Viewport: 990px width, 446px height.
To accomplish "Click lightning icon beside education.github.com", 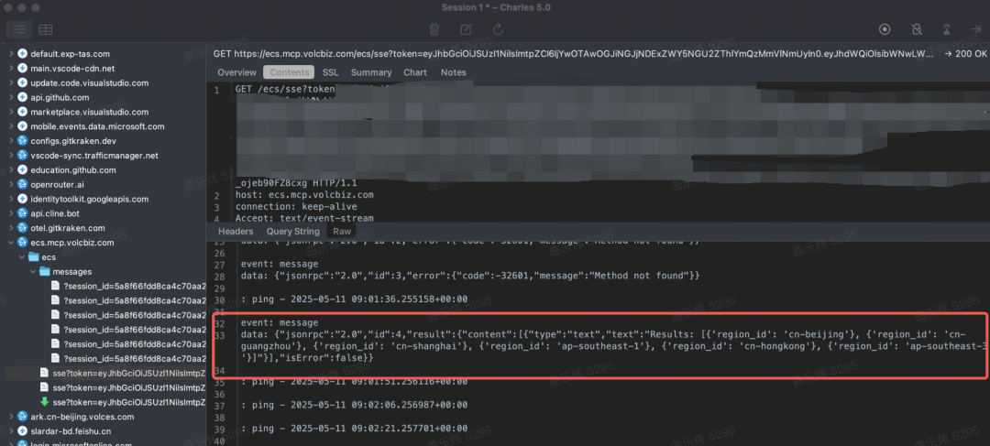I will pos(23,170).
